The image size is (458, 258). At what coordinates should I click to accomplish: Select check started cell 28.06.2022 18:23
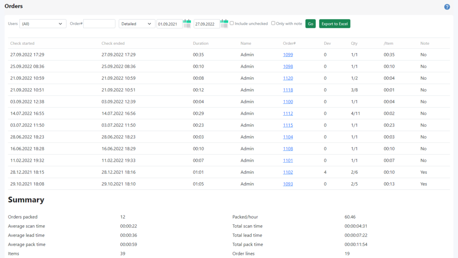point(27,137)
